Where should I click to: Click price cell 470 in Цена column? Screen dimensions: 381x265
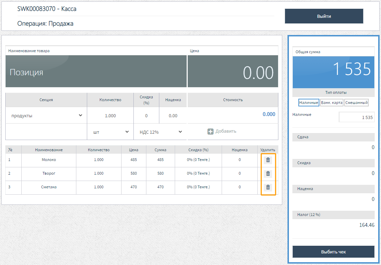tap(134, 187)
